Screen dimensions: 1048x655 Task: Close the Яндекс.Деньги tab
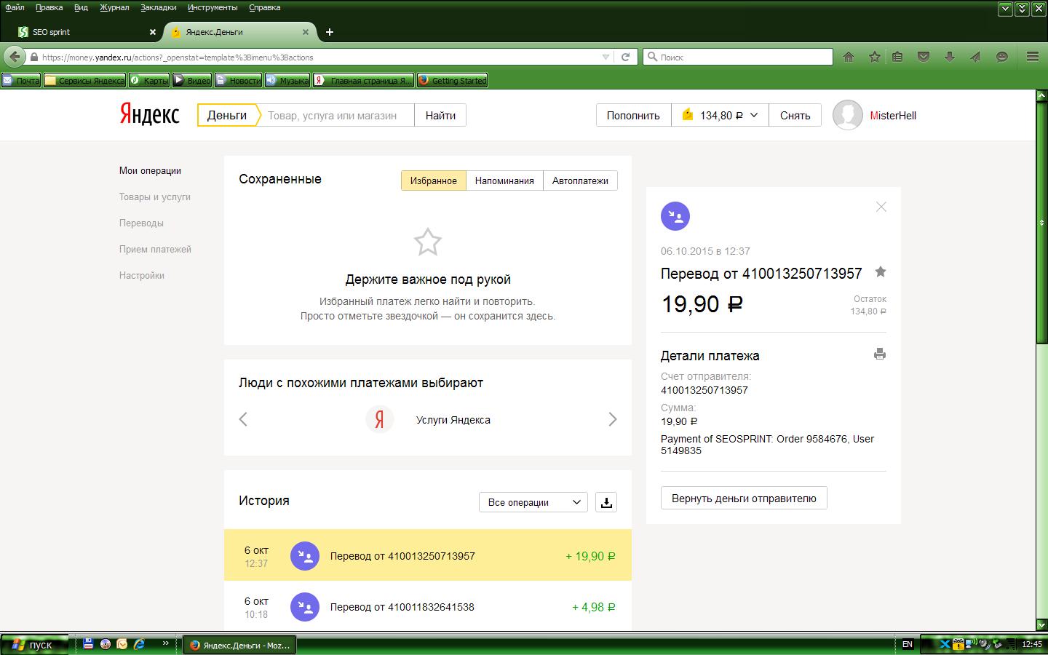point(306,32)
